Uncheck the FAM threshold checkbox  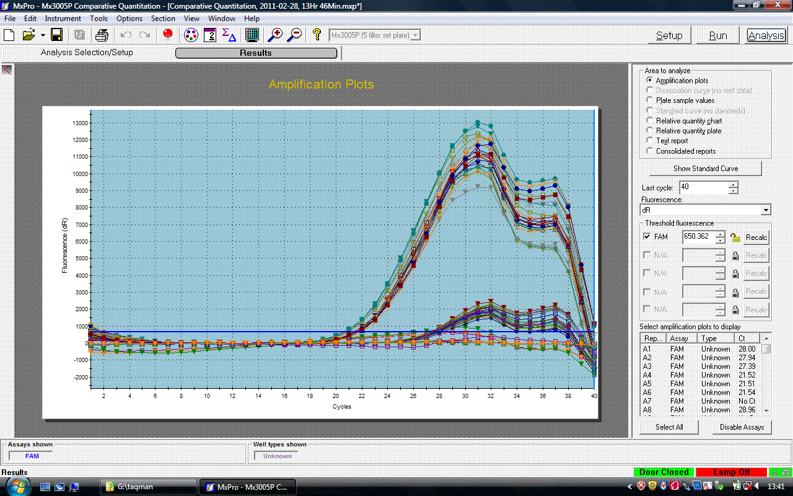[x=647, y=237]
